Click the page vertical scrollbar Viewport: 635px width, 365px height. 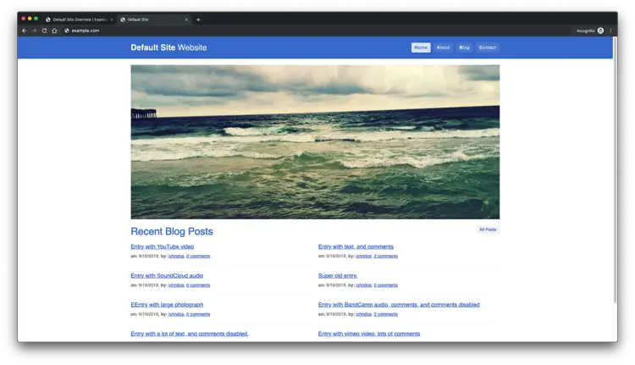[x=616, y=170]
